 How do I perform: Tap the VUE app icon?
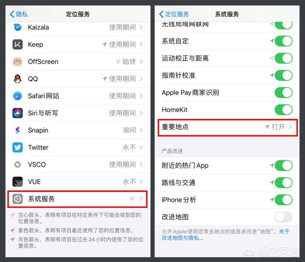[18, 181]
